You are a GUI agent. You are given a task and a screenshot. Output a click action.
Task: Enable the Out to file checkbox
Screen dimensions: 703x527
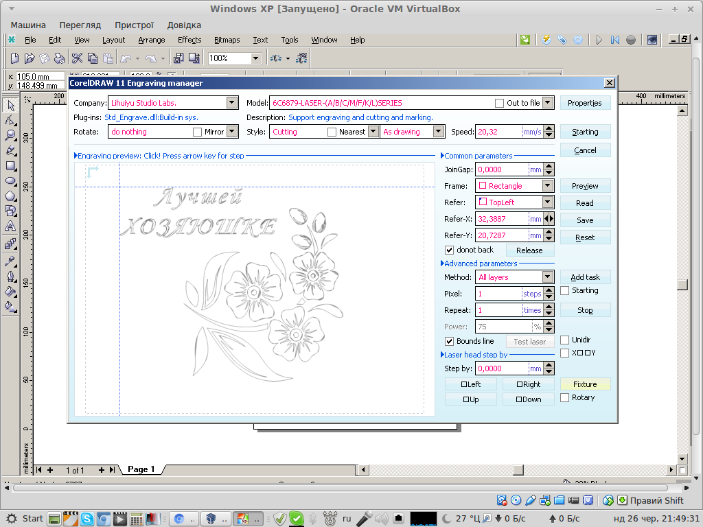(x=499, y=103)
